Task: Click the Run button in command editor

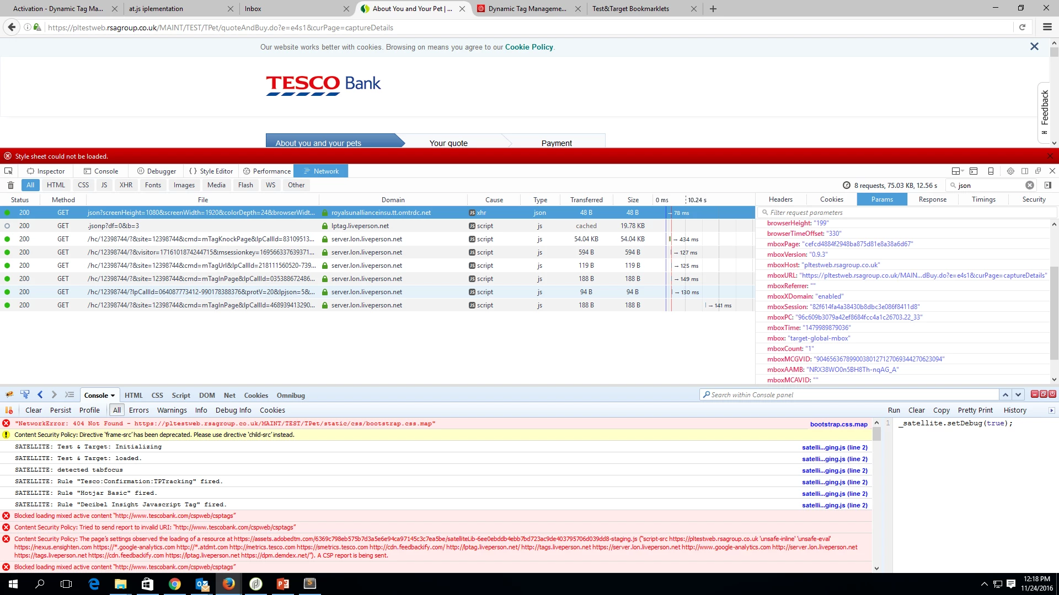Action: [x=894, y=410]
